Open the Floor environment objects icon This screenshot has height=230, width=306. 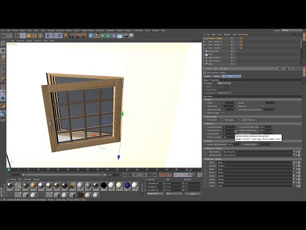click(x=120, y=36)
